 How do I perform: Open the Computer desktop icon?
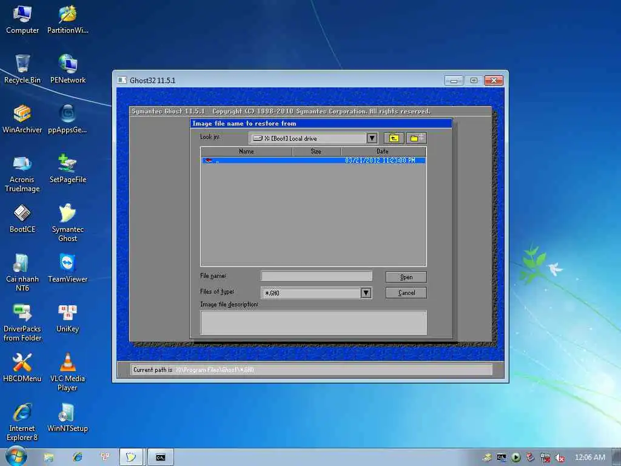click(x=22, y=20)
